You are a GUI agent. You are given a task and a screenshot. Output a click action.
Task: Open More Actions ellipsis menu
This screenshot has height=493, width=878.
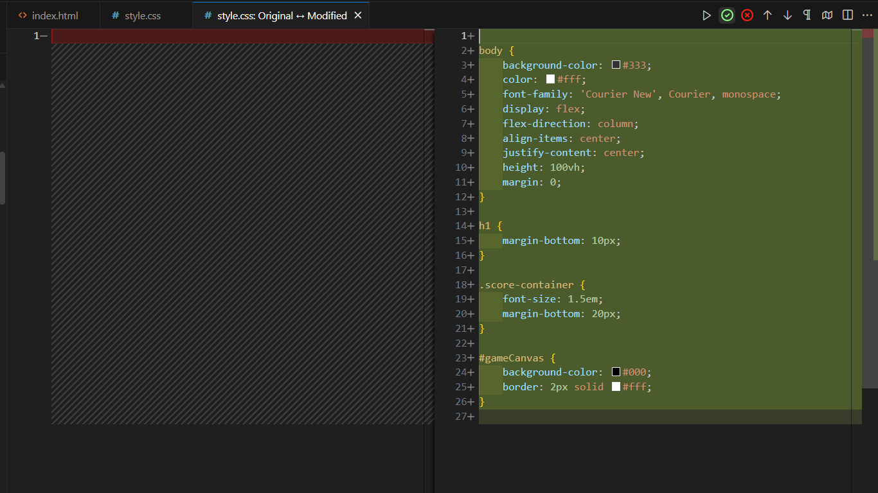(x=867, y=15)
